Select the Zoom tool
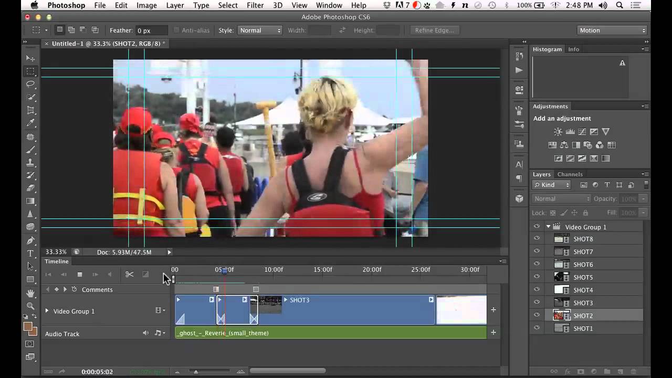This screenshot has width=672, height=378. 30,306
